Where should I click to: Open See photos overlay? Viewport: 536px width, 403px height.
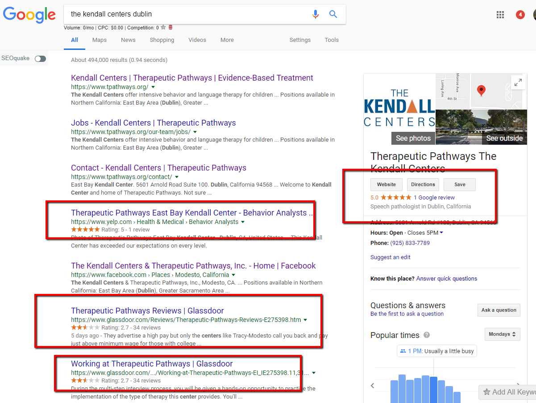coord(413,138)
